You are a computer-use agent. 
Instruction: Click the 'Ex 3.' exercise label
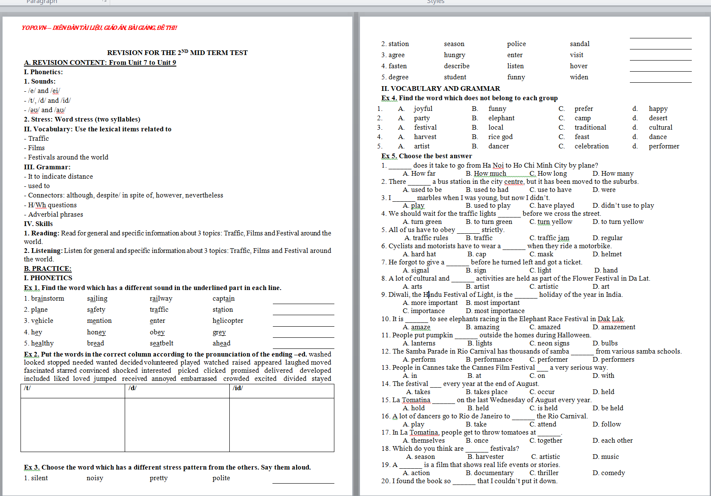pyautogui.click(x=32, y=467)
